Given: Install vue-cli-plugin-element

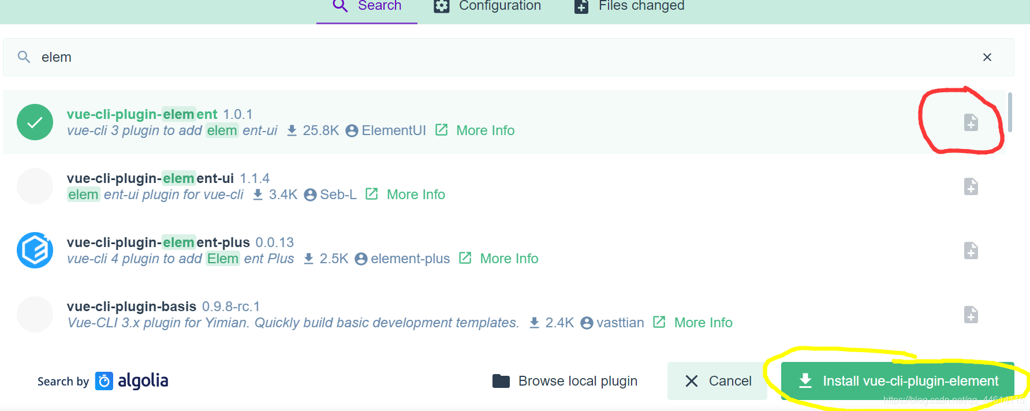Looking at the screenshot, I should point(898,381).
